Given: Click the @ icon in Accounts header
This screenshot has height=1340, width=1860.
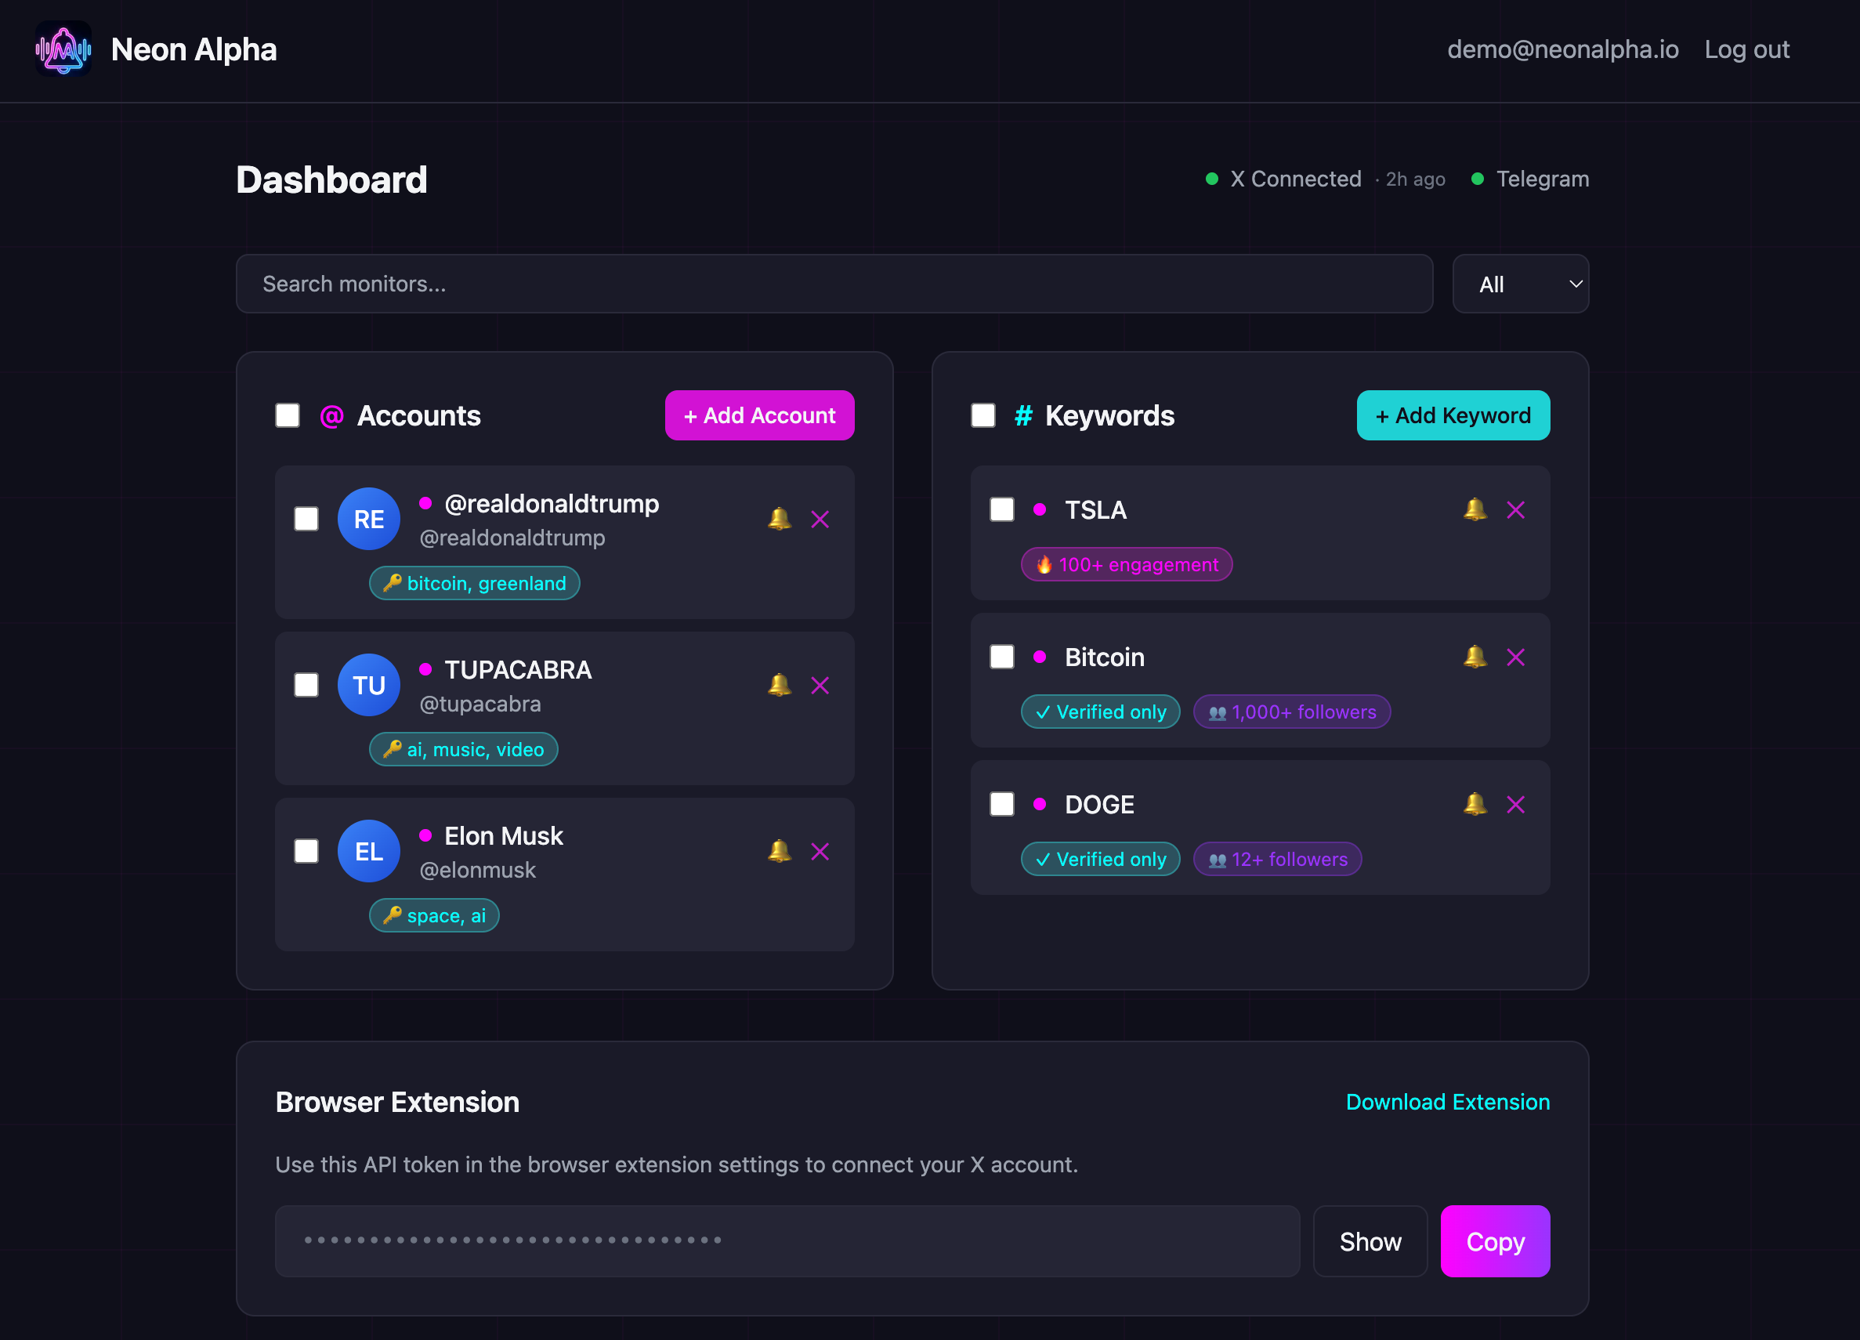Looking at the screenshot, I should [331, 416].
